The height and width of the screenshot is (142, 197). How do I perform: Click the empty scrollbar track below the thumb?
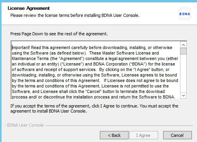183,73
